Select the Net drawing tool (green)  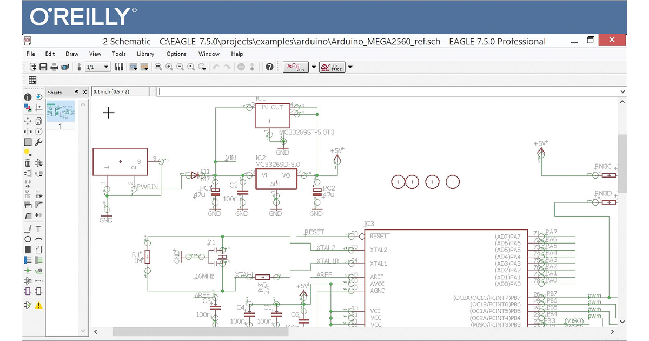tap(38, 260)
